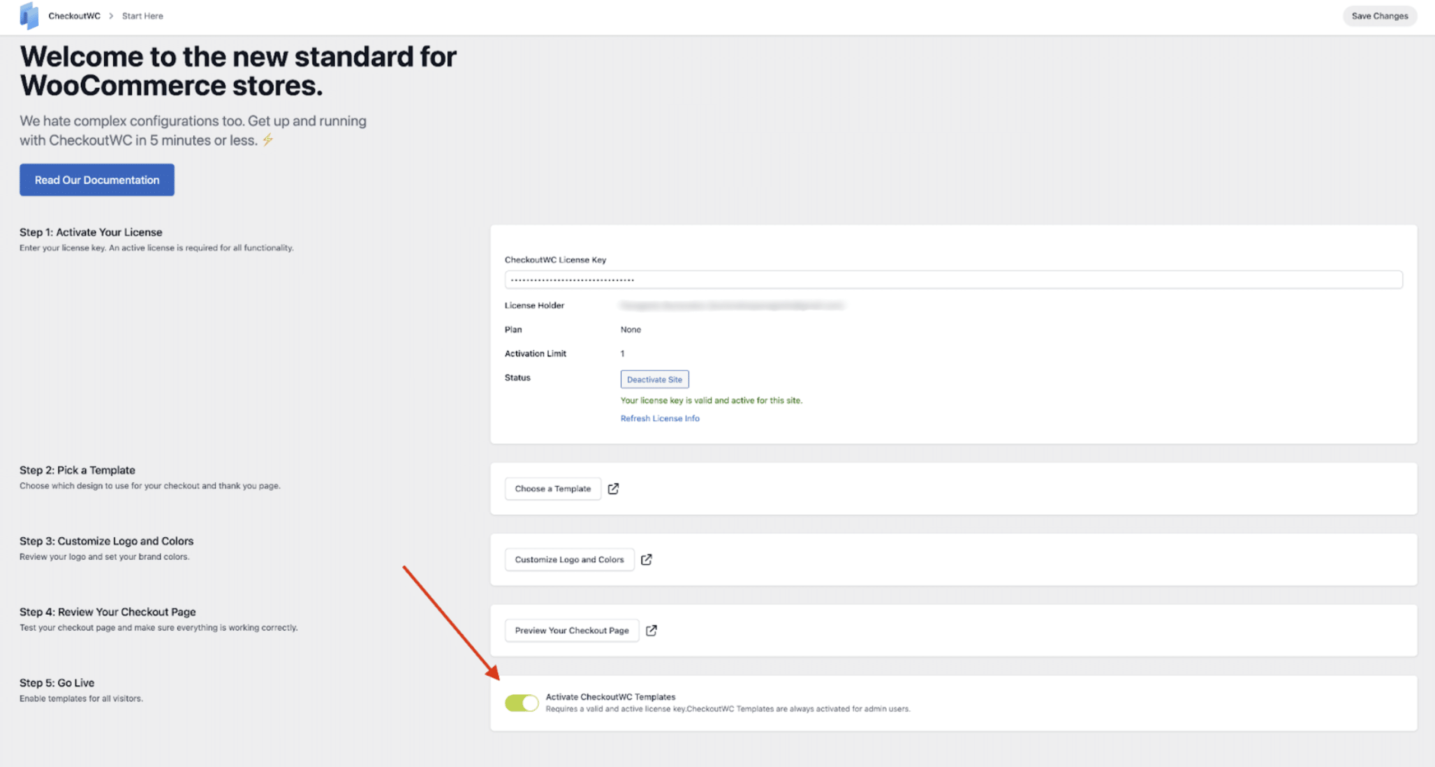Open external link icon beside Preview Your Checkout Page

click(651, 630)
